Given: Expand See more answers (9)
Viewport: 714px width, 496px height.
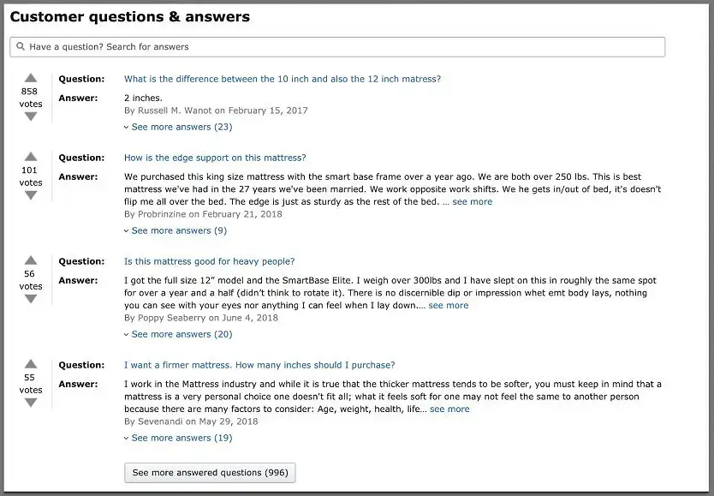Looking at the screenshot, I should coord(179,230).
